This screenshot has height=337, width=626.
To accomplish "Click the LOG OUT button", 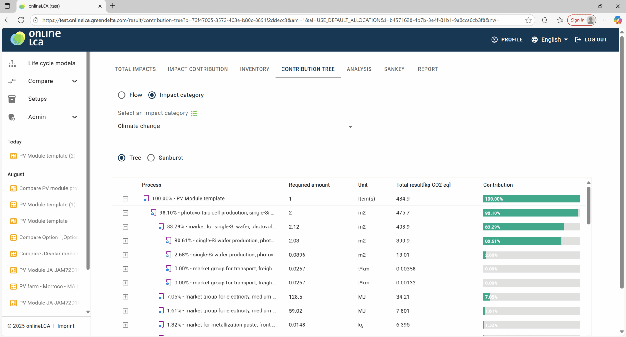I will (x=591, y=40).
